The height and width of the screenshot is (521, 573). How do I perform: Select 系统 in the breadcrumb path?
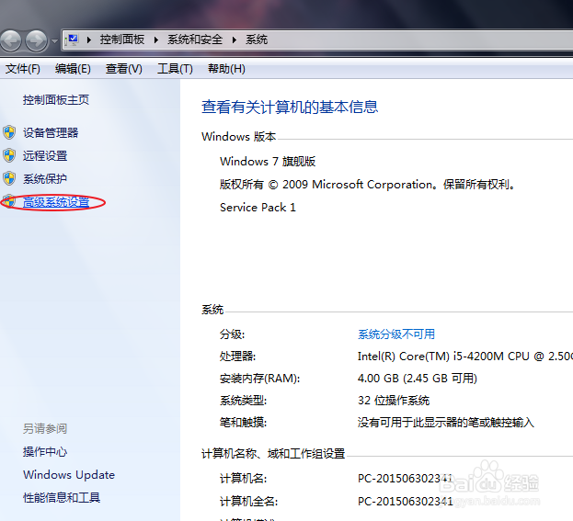257,40
